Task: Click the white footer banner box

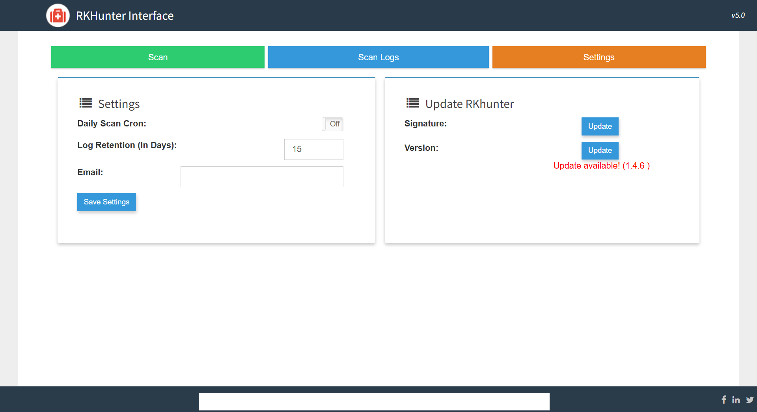Action: tap(374, 401)
